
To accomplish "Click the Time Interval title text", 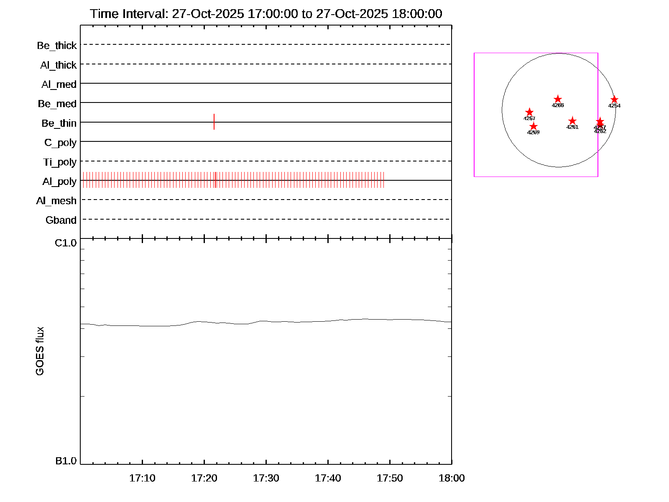I will [266, 14].
